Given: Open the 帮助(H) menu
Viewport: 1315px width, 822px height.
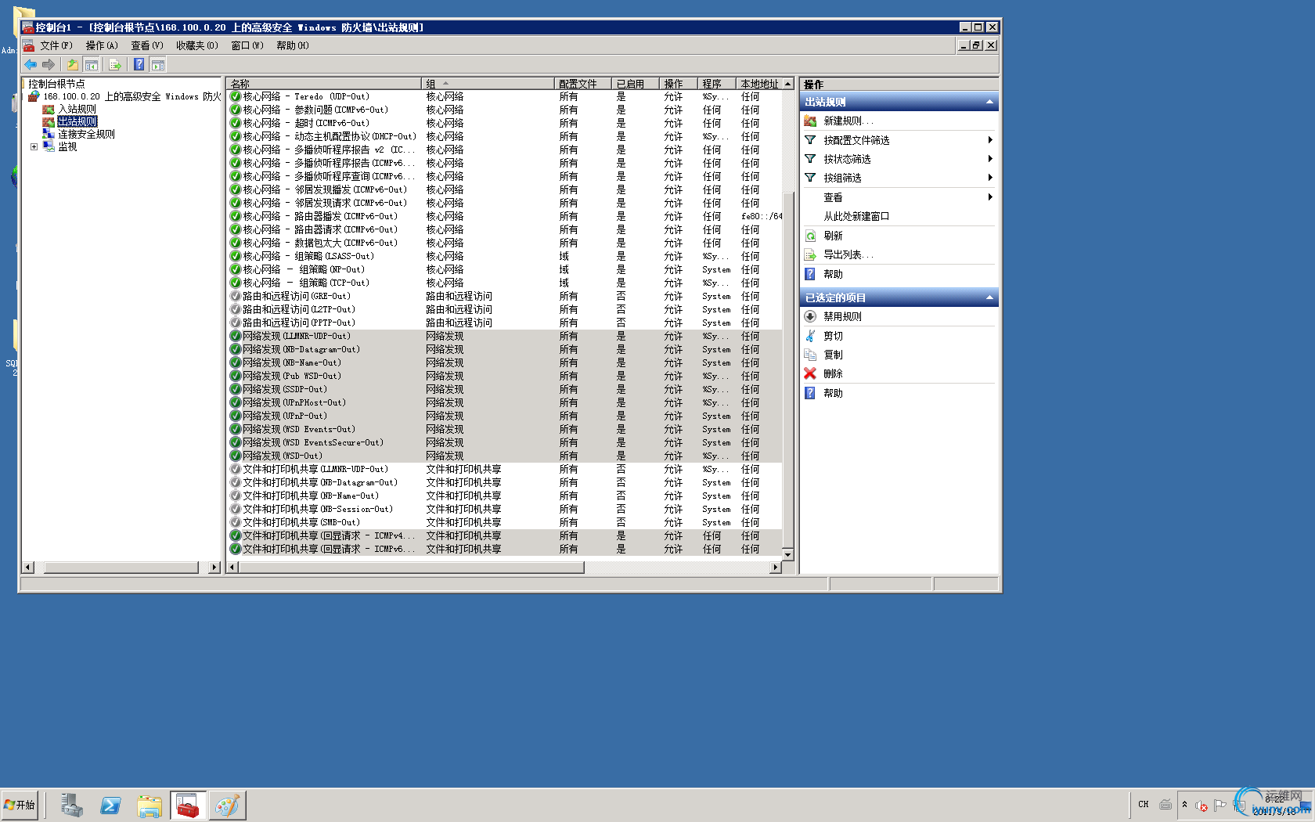Looking at the screenshot, I should coord(292,45).
